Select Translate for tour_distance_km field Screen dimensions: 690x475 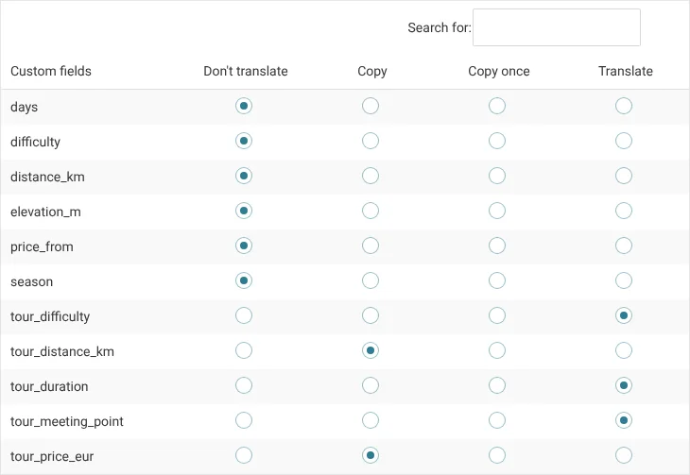pos(624,350)
